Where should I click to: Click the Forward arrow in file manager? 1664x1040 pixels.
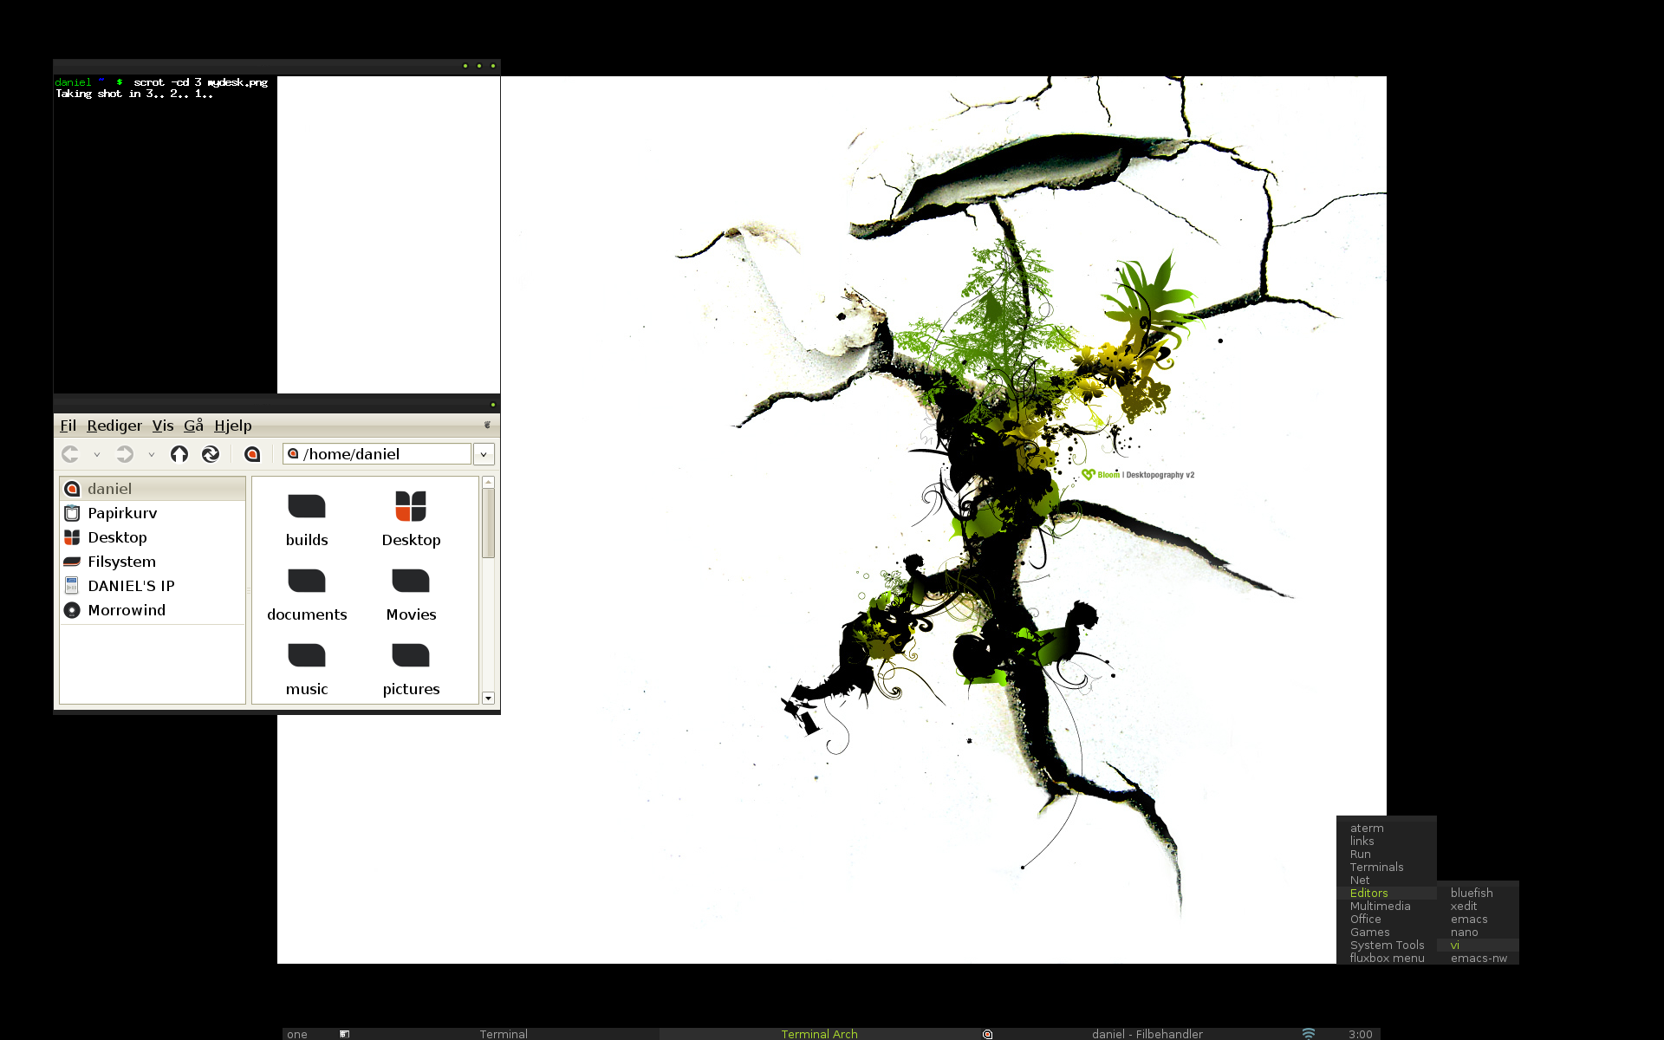click(x=125, y=454)
